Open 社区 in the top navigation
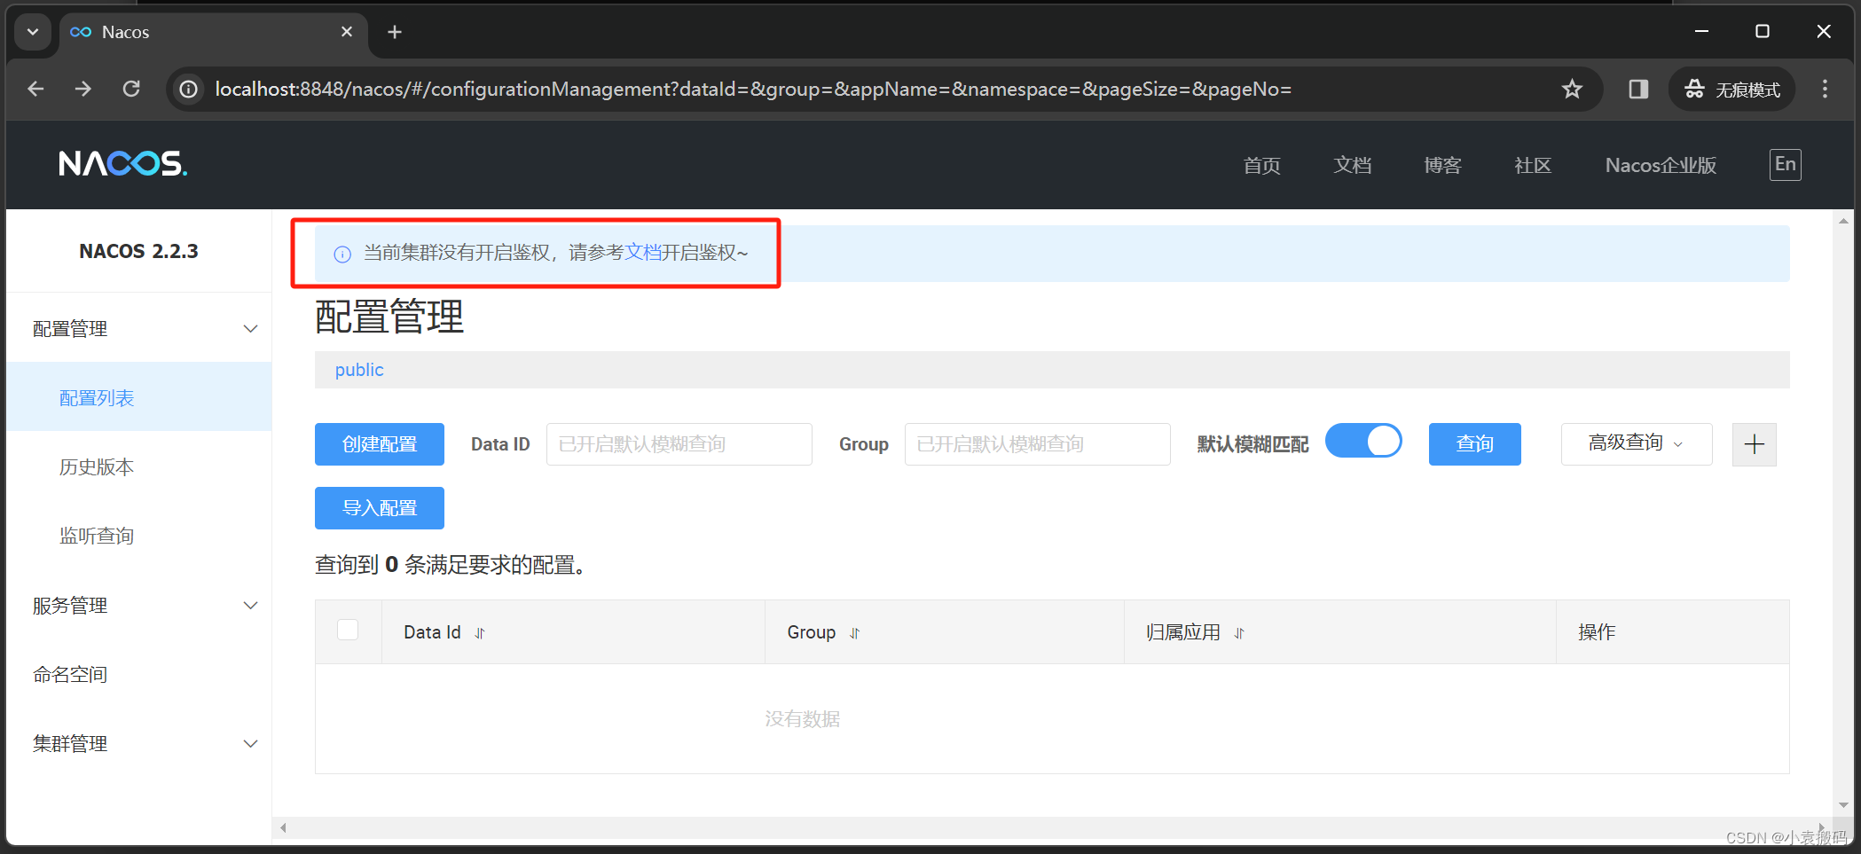The image size is (1861, 854). tap(1533, 165)
